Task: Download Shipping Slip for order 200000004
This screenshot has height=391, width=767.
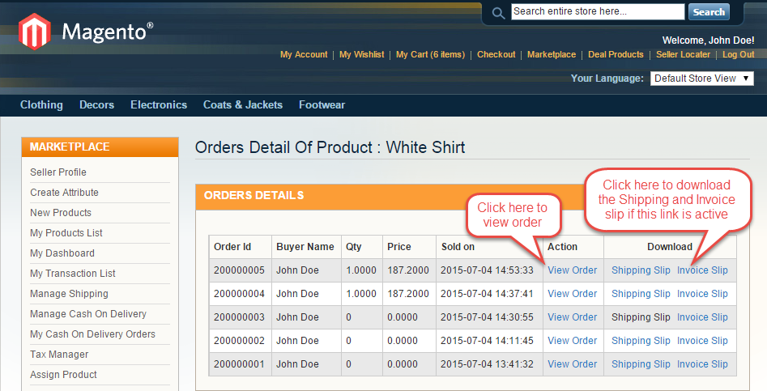Action: click(x=641, y=294)
